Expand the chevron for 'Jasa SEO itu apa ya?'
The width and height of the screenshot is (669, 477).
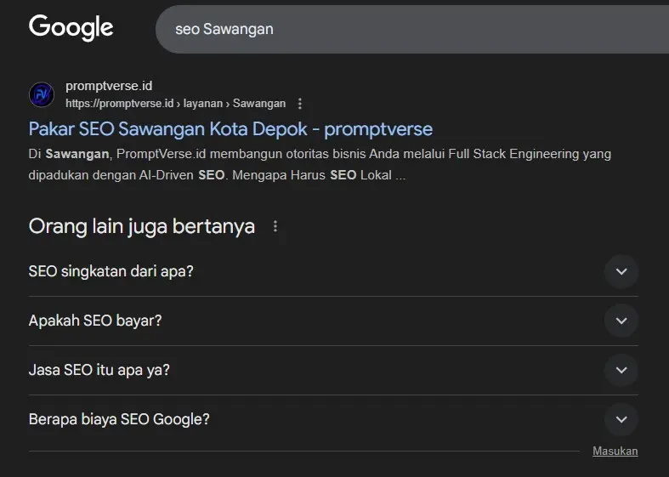pos(621,371)
